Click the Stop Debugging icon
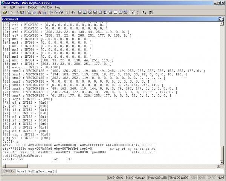 (39, 12)
